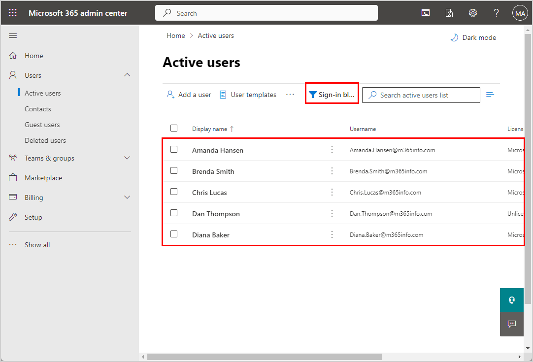Open more actions for Diana Baker
Image resolution: width=533 pixels, height=362 pixels.
pos(332,234)
